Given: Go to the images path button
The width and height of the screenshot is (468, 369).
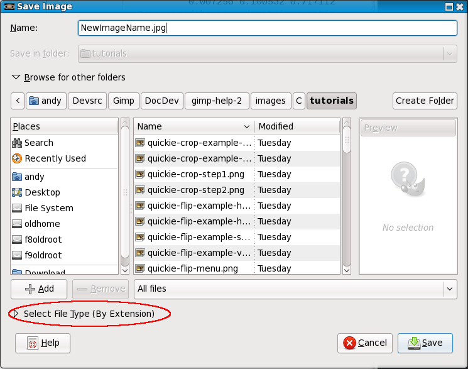Looking at the screenshot, I should (x=271, y=101).
